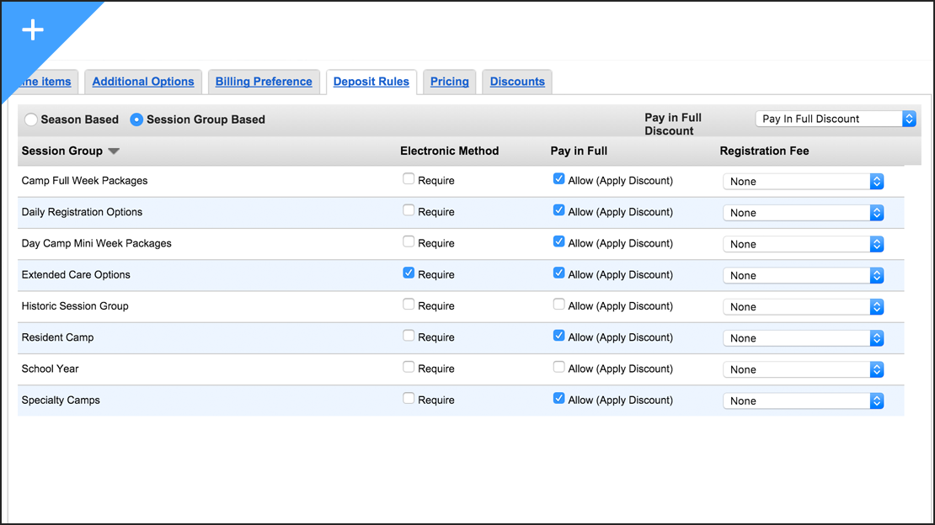Open Registration Fee dropdown for Daily Registration Options

[804, 213]
